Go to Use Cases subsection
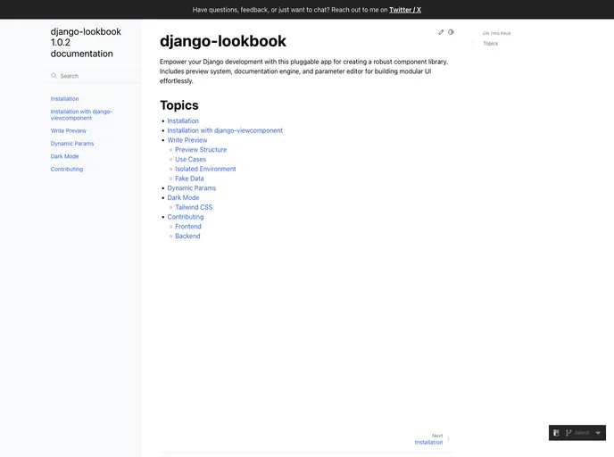614x457 pixels. pos(190,160)
